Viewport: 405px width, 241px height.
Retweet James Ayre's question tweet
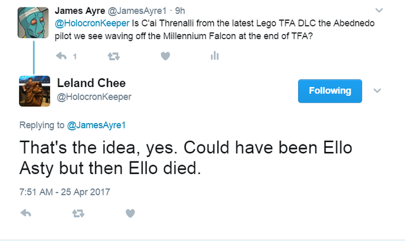tap(114, 56)
